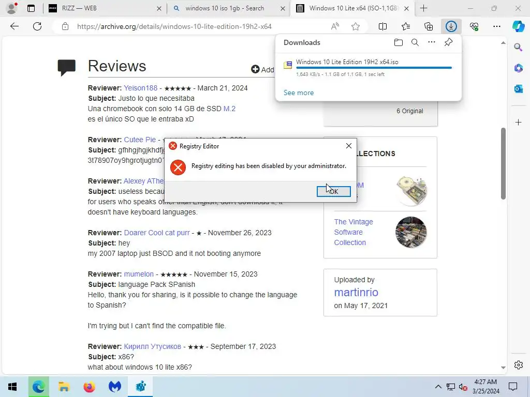
Task: Open the notification center
Action: tap(513, 387)
